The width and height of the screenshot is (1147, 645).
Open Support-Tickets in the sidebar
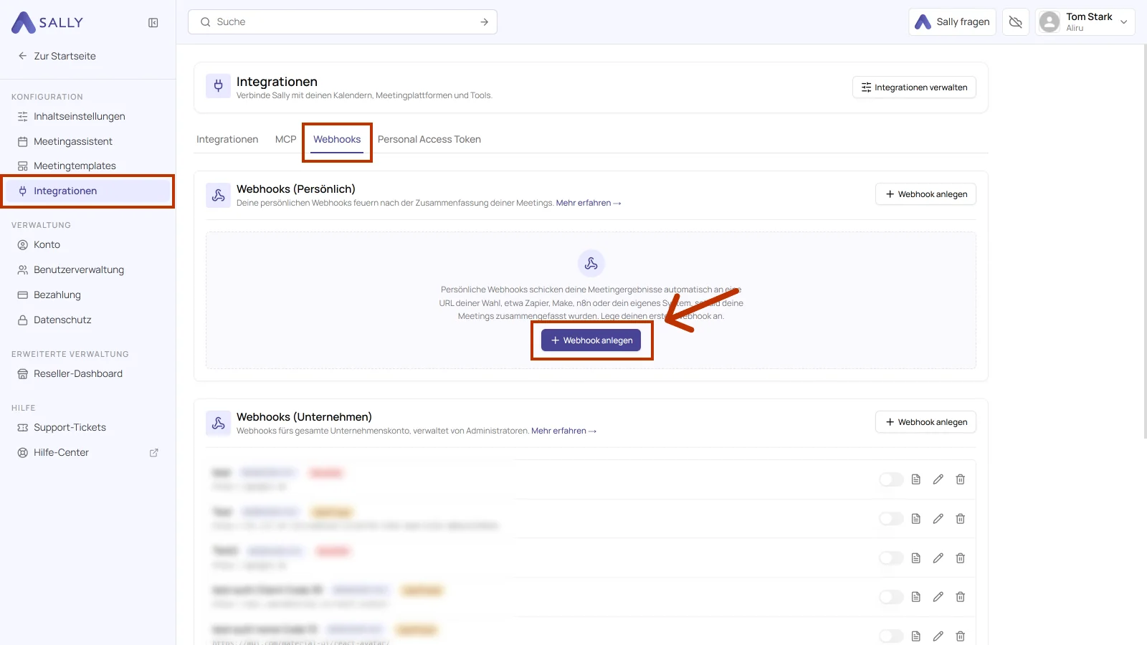click(x=87, y=428)
